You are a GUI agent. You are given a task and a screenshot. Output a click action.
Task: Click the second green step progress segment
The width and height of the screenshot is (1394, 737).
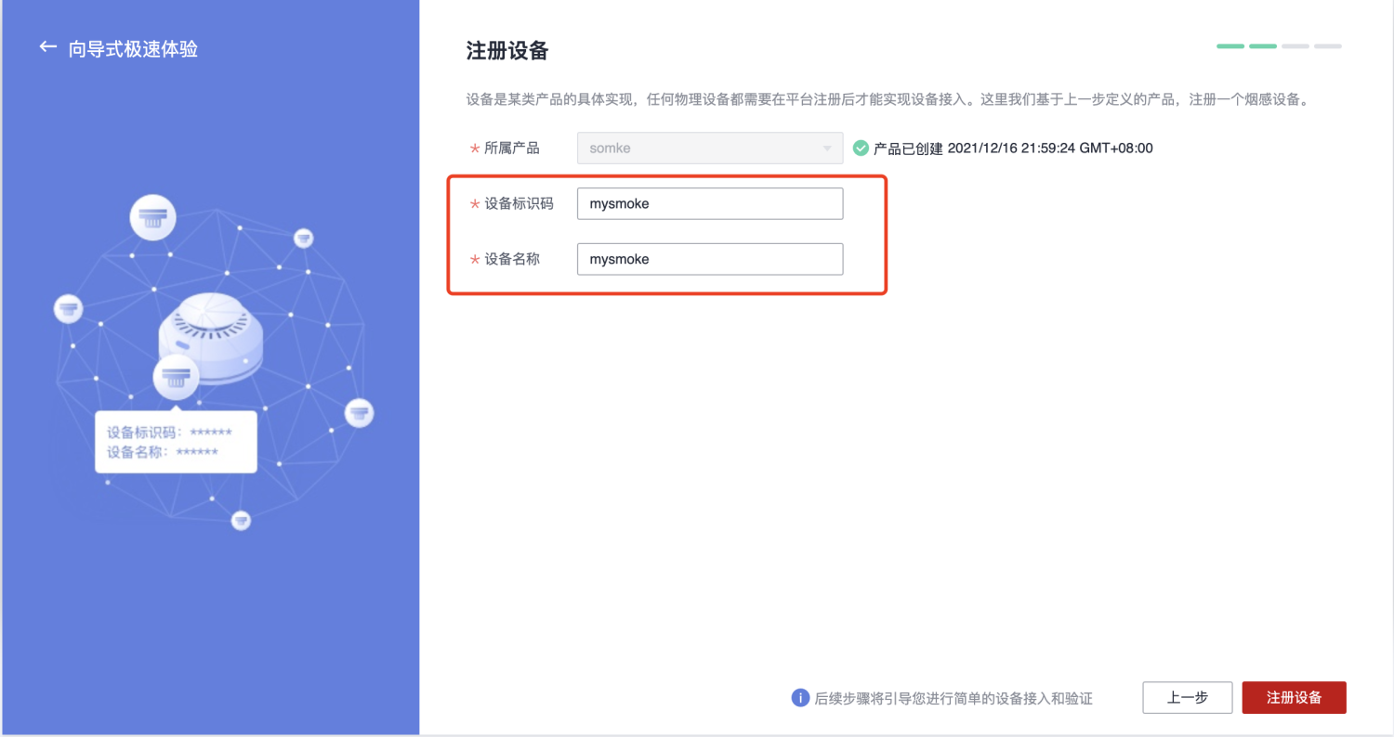click(x=1263, y=45)
